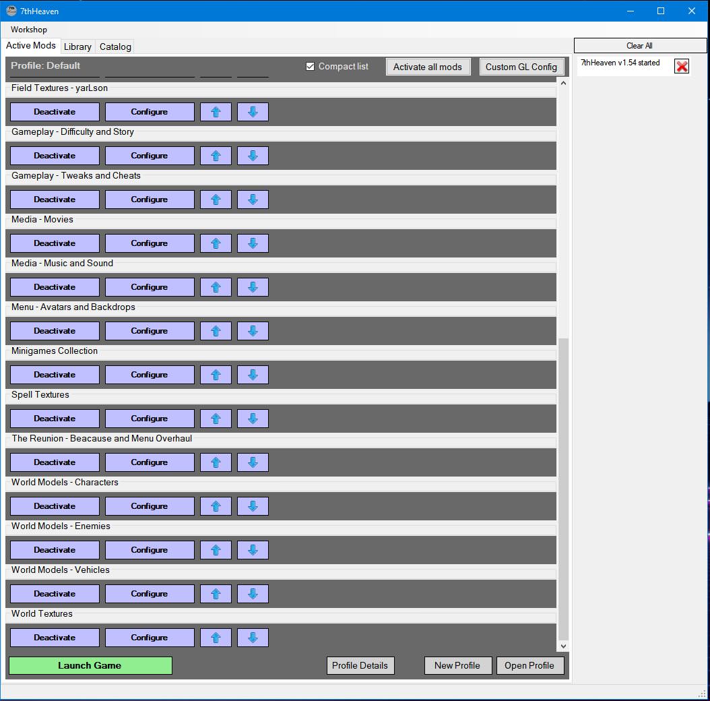Image resolution: width=710 pixels, height=701 pixels.
Task: Move Field Textures - yarLson mod down
Action: [x=253, y=112]
